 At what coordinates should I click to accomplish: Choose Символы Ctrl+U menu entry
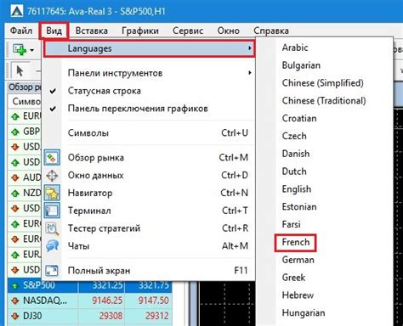[x=149, y=133]
